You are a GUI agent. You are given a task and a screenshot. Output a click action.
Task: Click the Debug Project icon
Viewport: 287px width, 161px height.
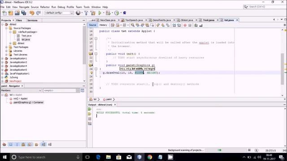click(x=108, y=13)
